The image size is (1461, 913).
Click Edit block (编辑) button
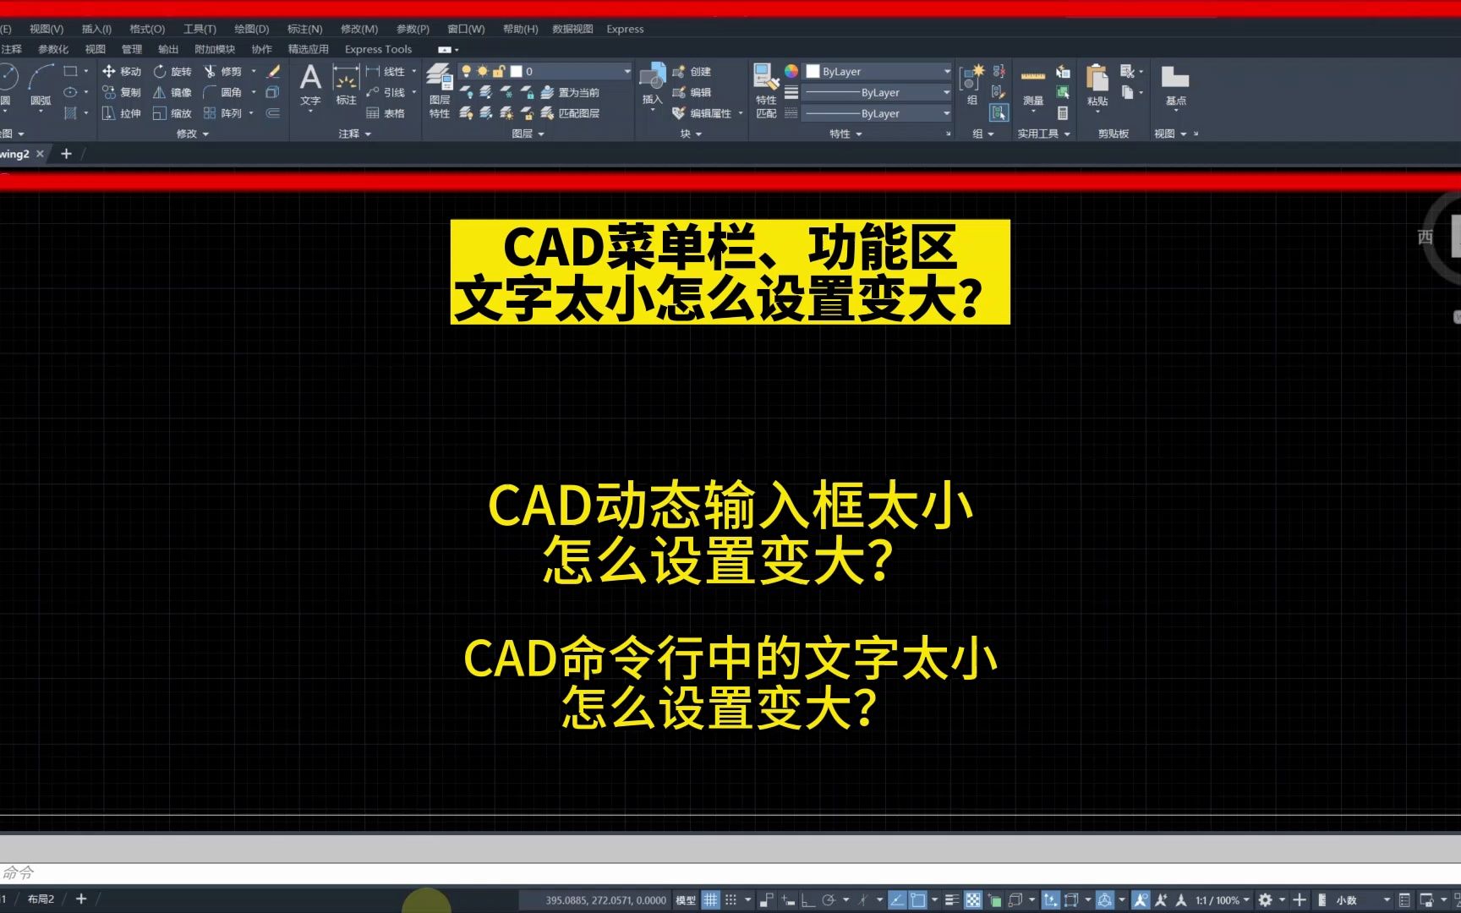(692, 92)
